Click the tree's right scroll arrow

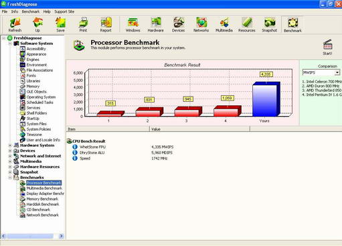click(x=62, y=236)
